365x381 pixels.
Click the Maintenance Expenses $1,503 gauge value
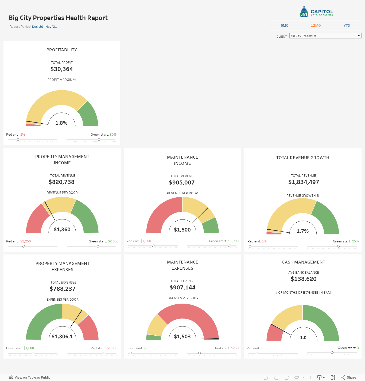click(x=182, y=337)
